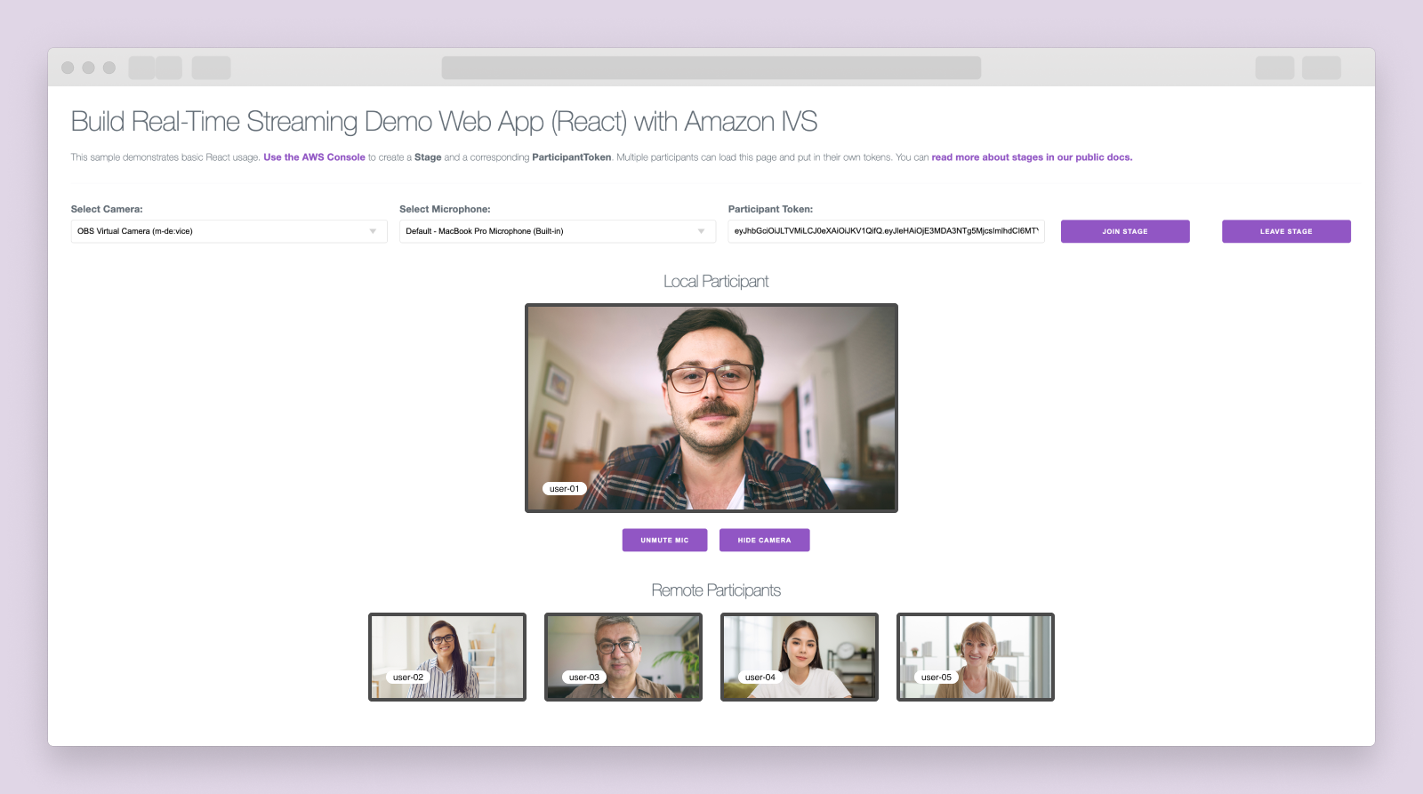Click the Join Stage button
1423x794 pixels.
click(x=1125, y=231)
